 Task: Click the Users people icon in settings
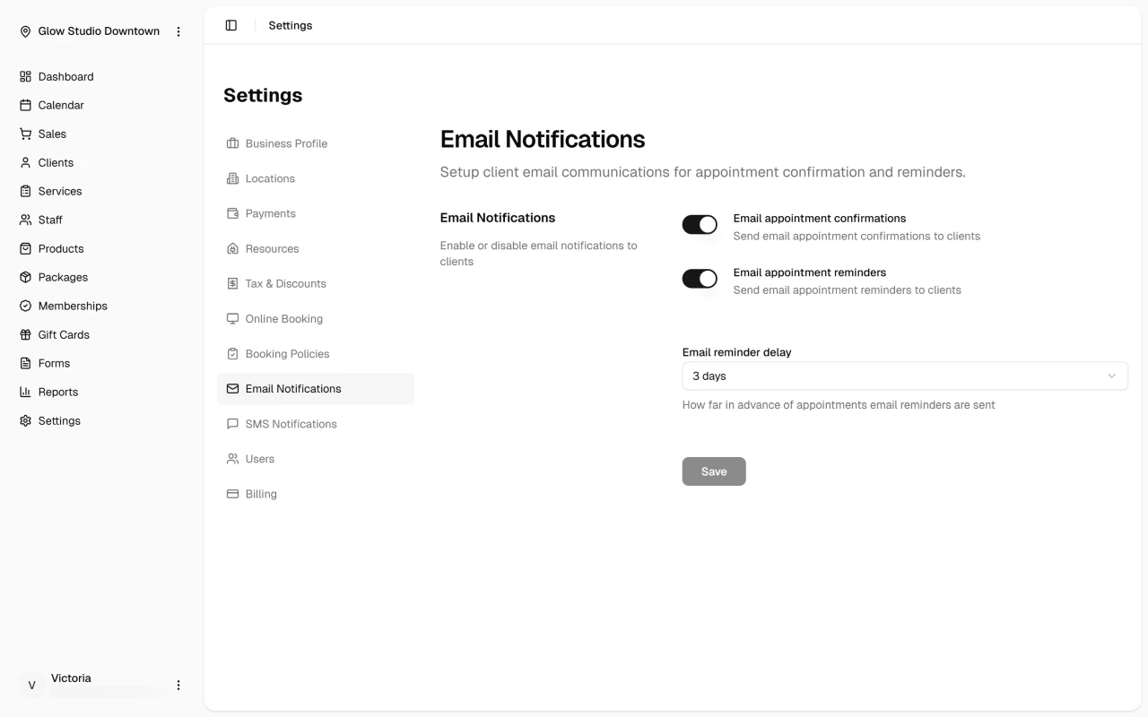[x=232, y=459]
